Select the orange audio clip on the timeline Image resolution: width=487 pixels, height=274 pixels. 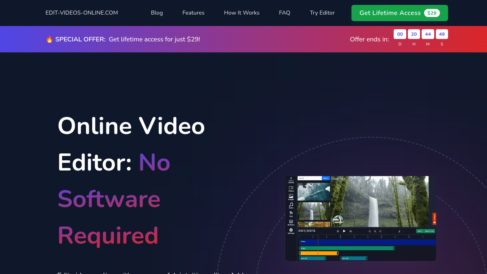tap(319, 253)
